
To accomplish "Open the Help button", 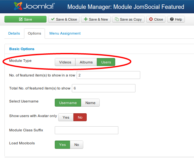I will [x=176, y=19].
